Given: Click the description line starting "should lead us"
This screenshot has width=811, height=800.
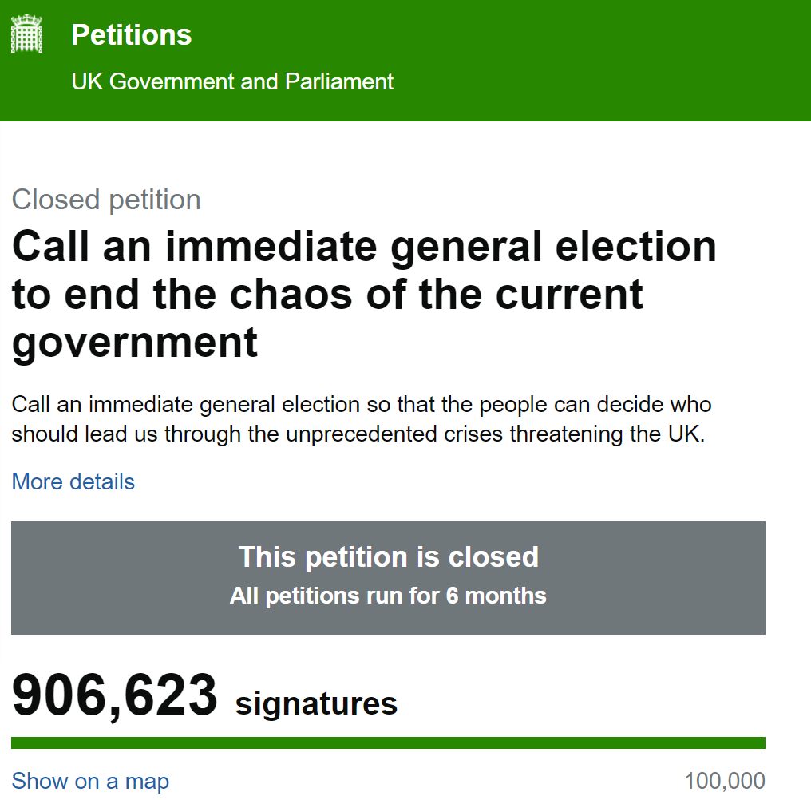Looking at the screenshot, I should pos(359,435).
